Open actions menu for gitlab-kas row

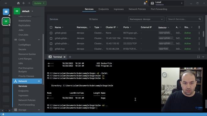click(199, 49)
